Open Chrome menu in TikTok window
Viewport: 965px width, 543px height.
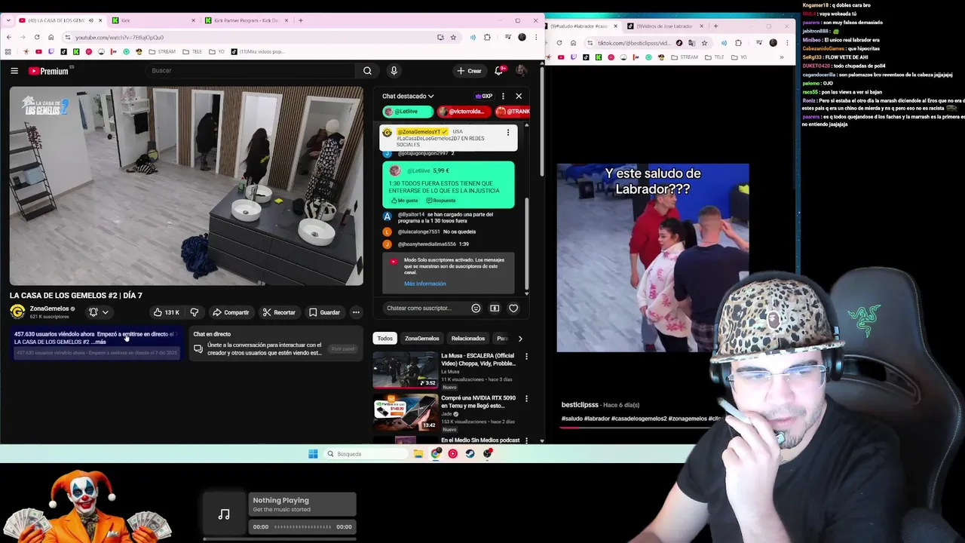[x=787, y=43]
